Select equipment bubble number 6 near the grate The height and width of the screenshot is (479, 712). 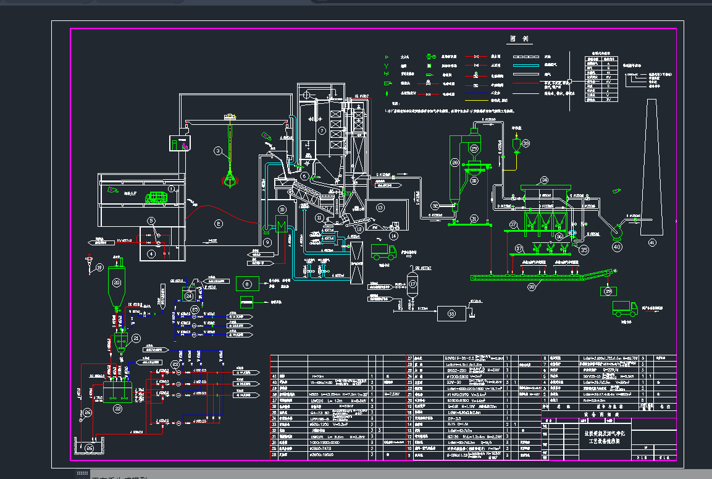[x=304, y=176]
